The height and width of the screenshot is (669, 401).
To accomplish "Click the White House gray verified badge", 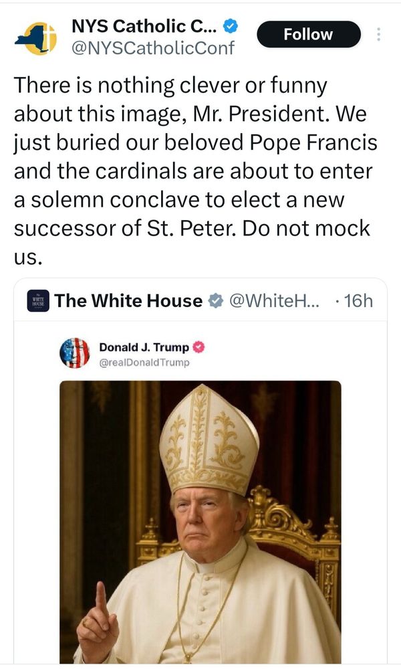I will [x=216, y=301].
